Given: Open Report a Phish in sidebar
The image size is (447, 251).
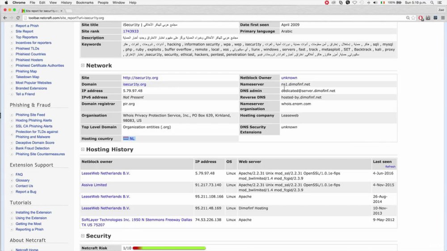Looking at the screenshot, I should pos(27,25).
